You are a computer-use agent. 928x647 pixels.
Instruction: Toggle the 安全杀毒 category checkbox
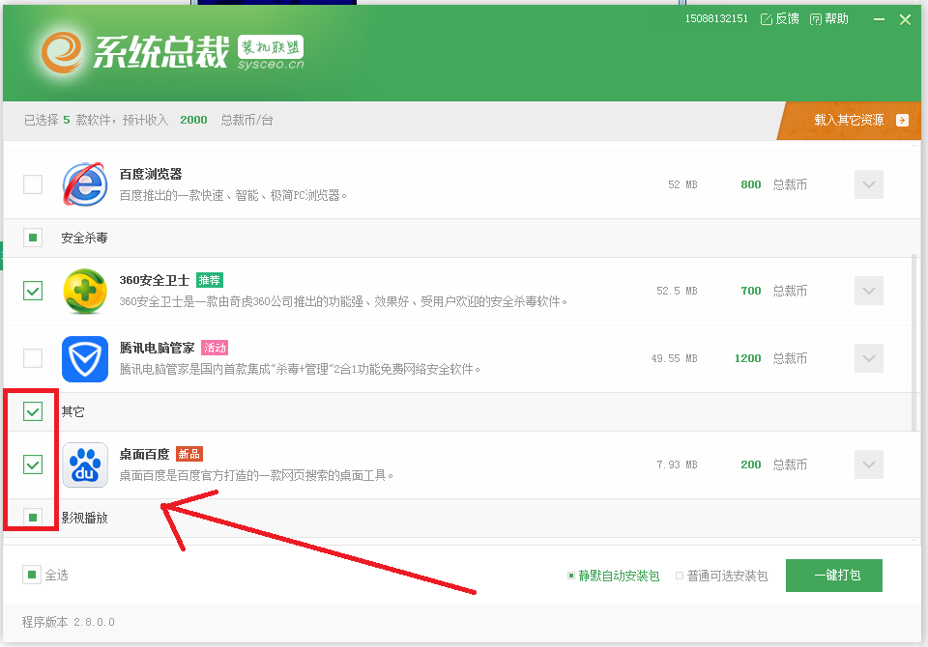pos(33,238)
